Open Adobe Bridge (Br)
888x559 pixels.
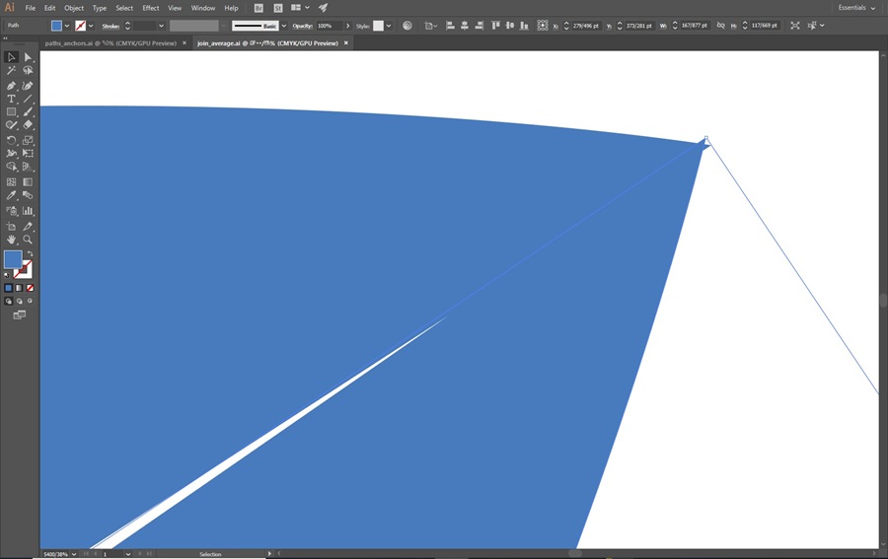[x=259, y=8]
